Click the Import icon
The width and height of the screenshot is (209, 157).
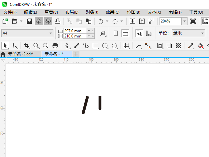132,21
